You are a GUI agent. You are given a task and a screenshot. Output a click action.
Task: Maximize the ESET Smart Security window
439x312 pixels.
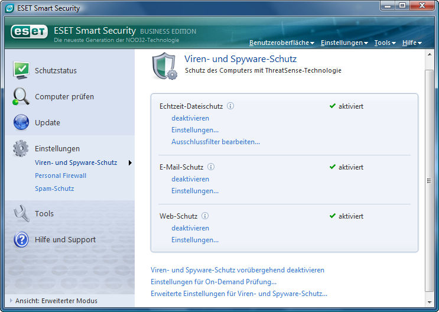402,5
